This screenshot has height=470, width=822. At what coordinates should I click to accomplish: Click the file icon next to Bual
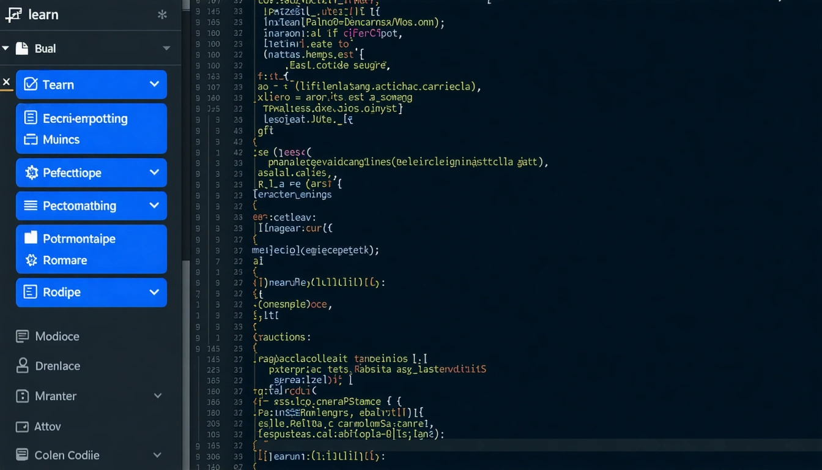pos(22,48)
